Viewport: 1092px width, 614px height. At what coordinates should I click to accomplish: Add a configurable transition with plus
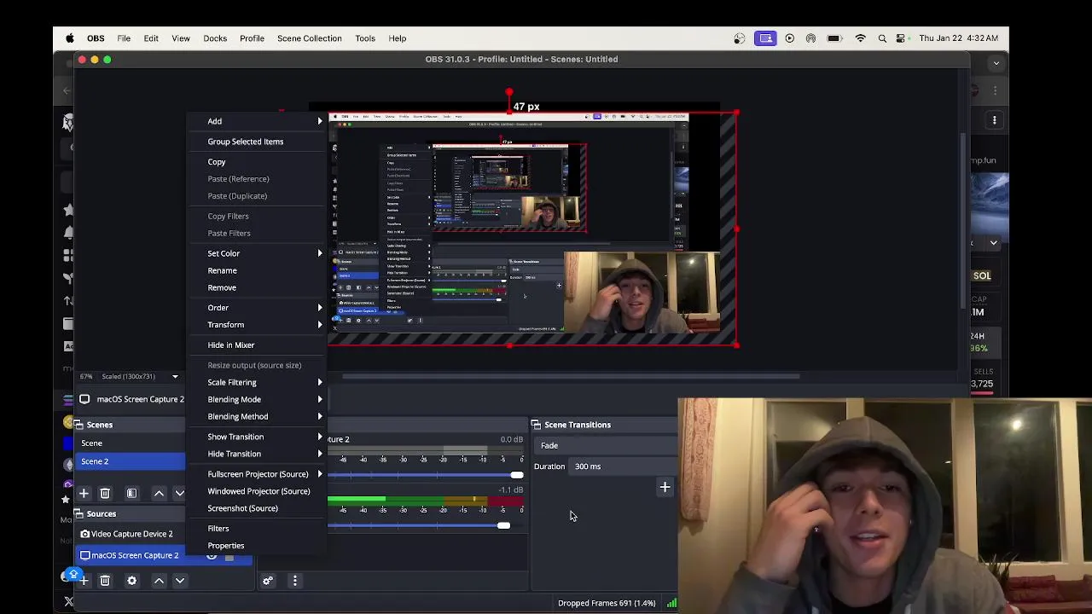665,487
